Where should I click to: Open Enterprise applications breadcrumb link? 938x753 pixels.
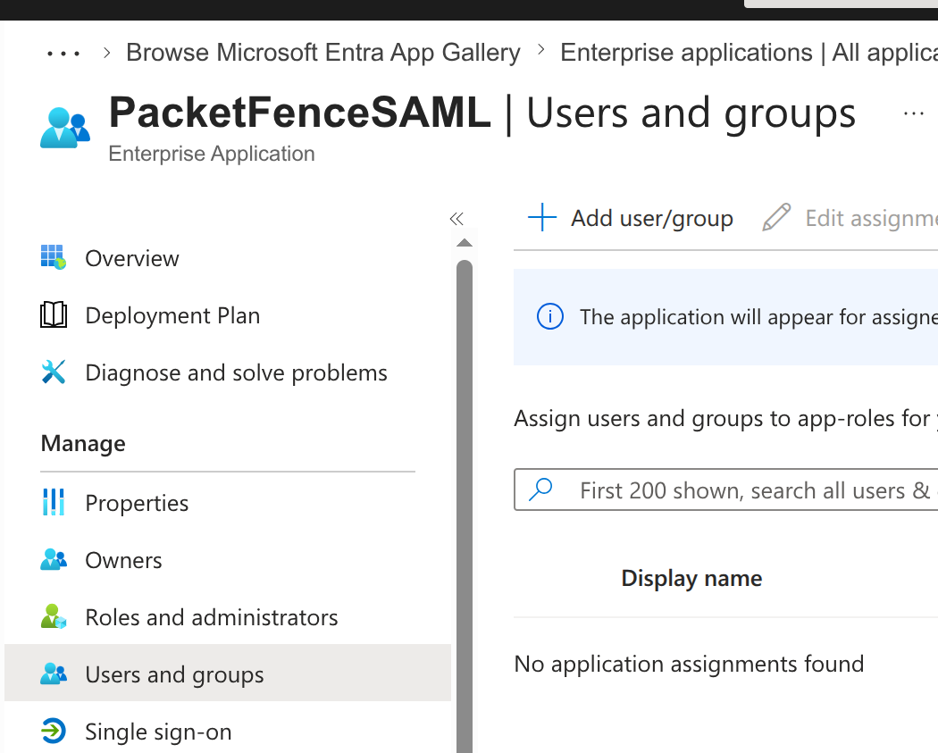(749, 53)
